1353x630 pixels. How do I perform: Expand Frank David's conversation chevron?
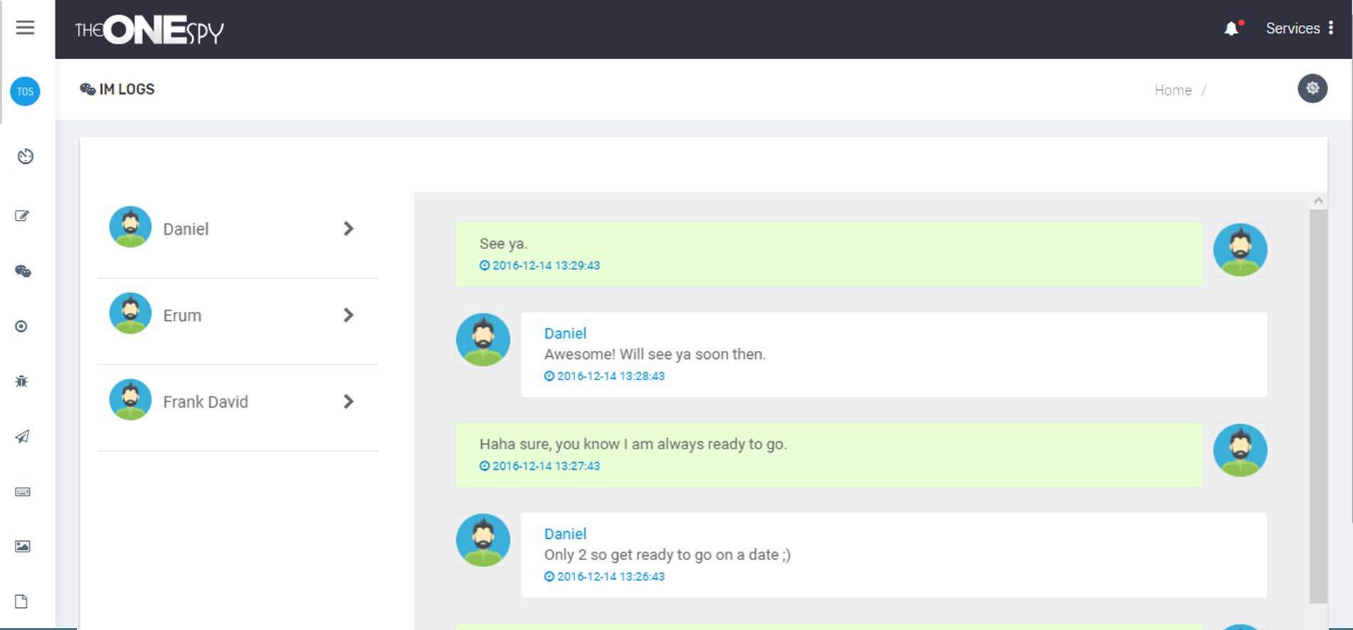348,401
